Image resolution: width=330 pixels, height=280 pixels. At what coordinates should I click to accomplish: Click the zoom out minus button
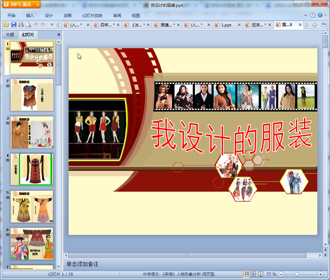[281, 274]
